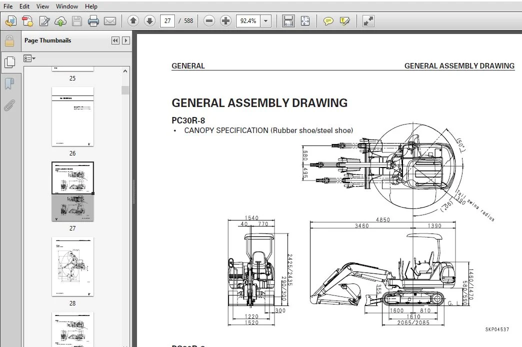Open the Window menu
Viewport: 522px width, 347px height.
tap(67, 6)
